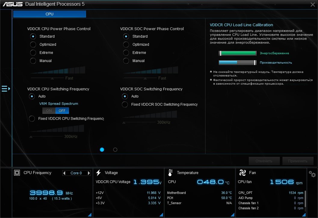
Task: Open the side menu arrow icon
Action: pyautogui.click(x=6, y=89)
